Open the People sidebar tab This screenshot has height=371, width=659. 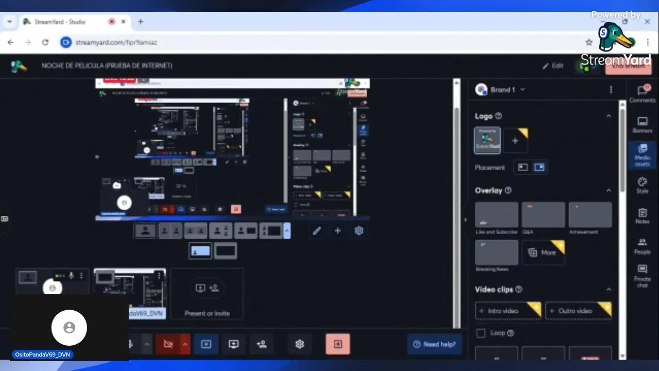click(642, 246)
